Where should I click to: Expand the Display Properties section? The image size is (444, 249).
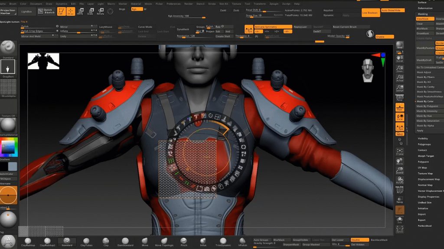[428, 197]
